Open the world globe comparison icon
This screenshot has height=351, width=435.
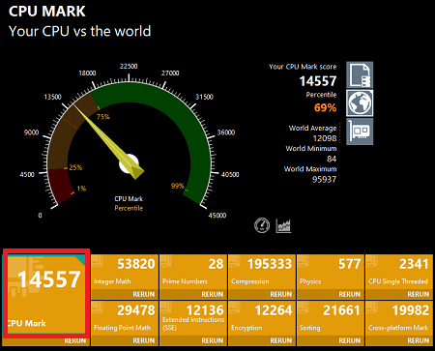pos(360,103)
